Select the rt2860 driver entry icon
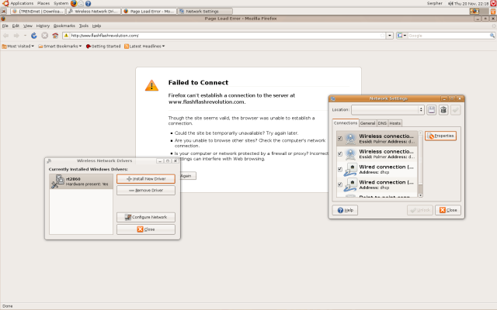Screen dimensions: 497x310 tap(57, 181)
